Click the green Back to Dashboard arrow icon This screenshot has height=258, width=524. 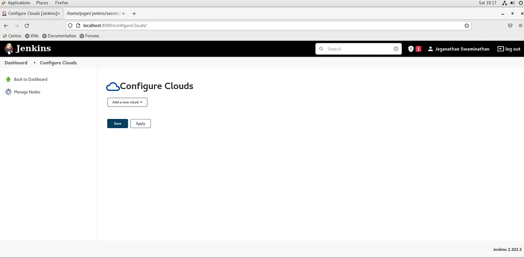(9, 79)
